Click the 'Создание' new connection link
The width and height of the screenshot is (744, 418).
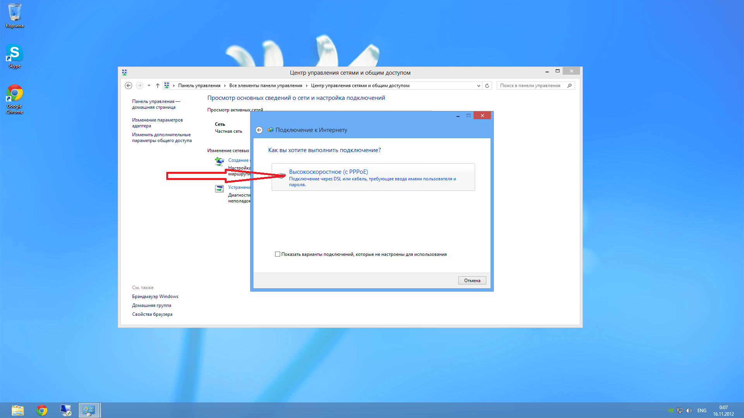239,160
